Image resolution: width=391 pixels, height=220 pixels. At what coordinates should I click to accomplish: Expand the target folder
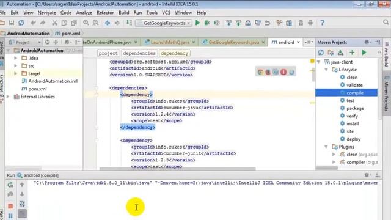[16, 73]
